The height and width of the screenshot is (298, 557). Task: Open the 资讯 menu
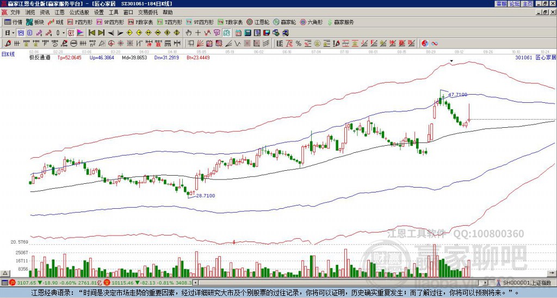coord(45,13)
